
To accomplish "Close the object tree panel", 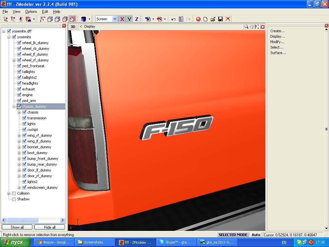I will 64,26.
